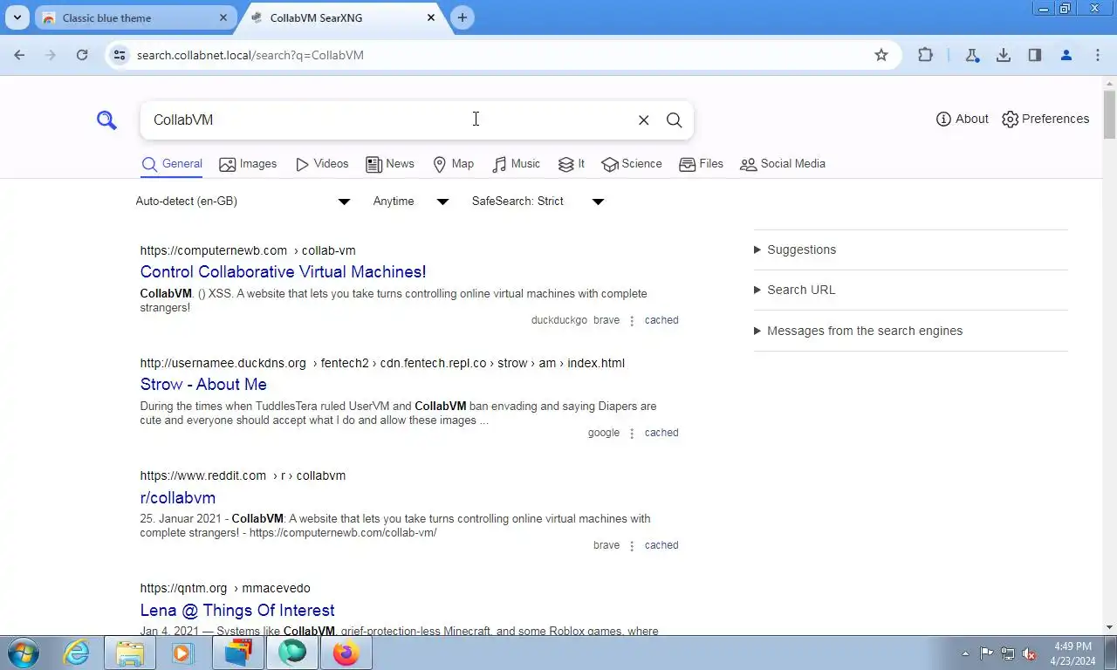The image size is (1117, 670).
Task: Open the taskbar clock showing 4:49 PM
Action: coord(1072,653)
